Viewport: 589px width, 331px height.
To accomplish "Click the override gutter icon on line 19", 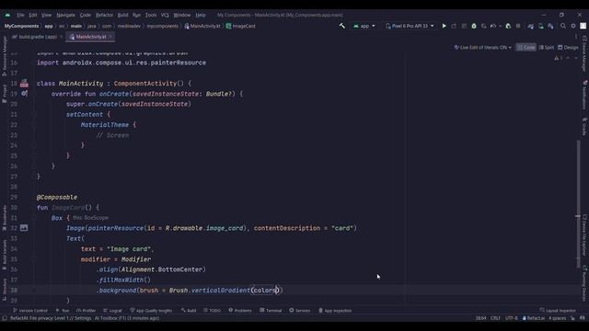I will tap(24, 94).
